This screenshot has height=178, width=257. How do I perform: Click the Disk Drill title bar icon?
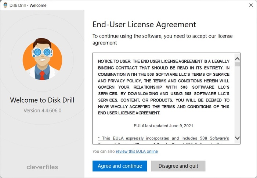click(x=6, y=6)
